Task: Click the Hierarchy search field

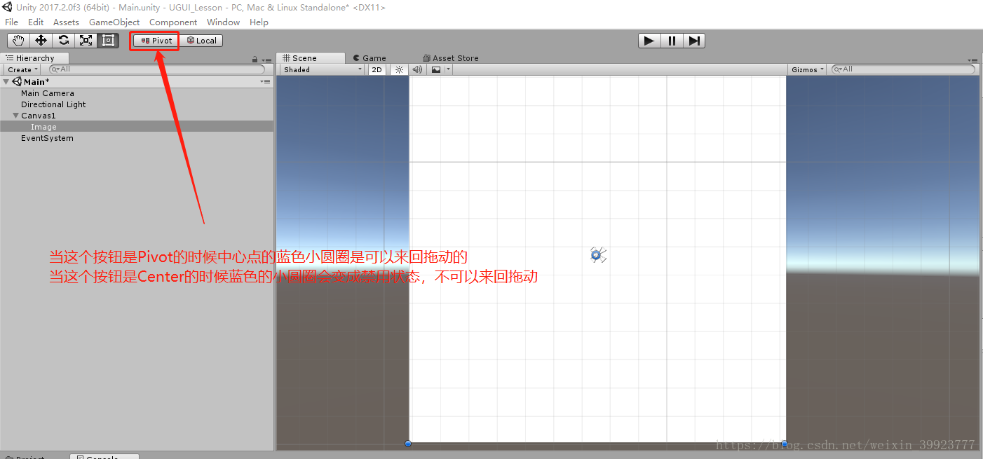Action: [x=157, y=69]
